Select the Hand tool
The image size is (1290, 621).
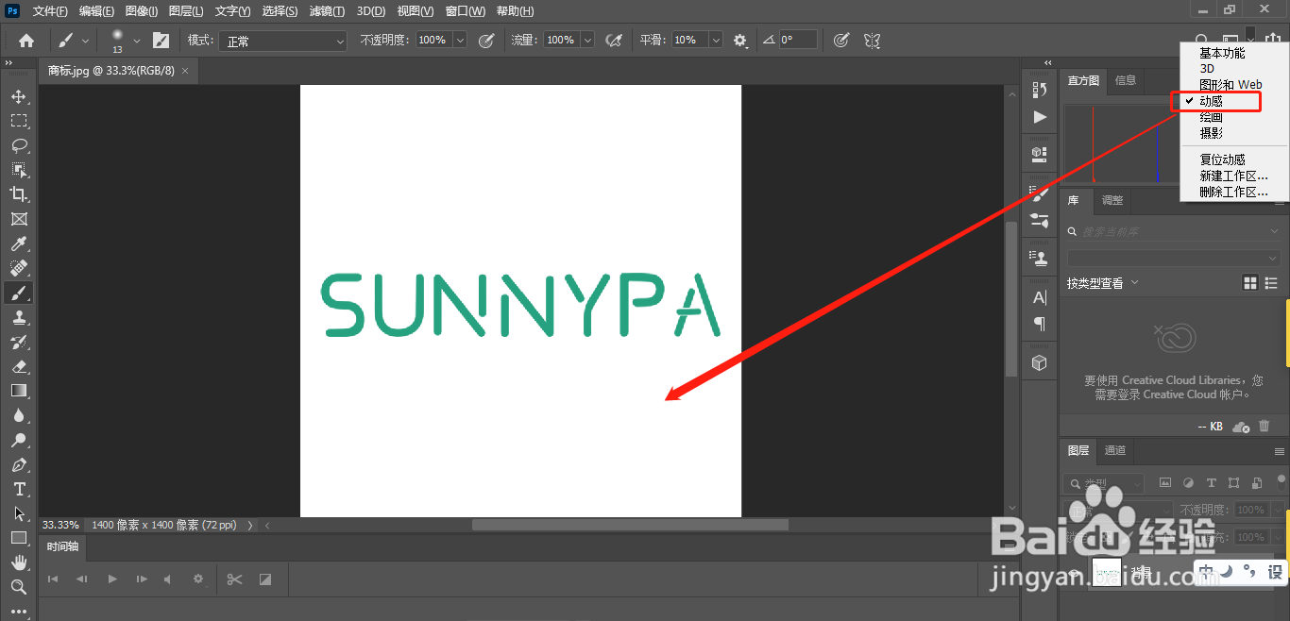19,562
